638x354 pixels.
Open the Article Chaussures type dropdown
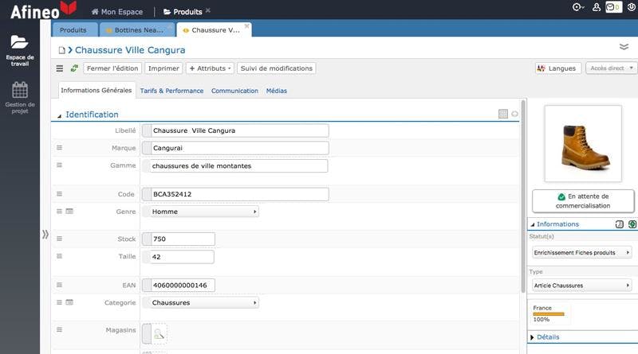pyautogui.click(x=582, y=286)
